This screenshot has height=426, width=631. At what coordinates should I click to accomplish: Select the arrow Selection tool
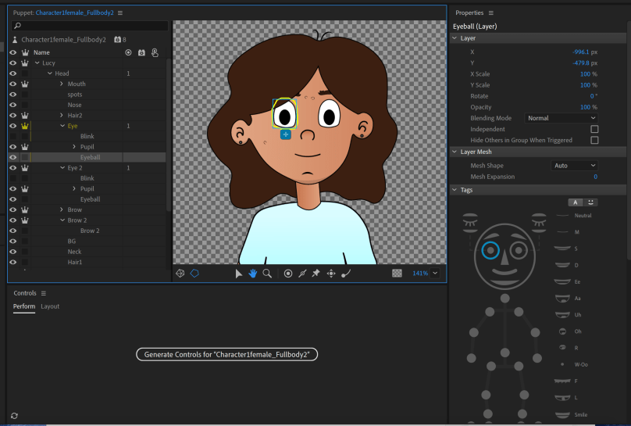point(238,274)
